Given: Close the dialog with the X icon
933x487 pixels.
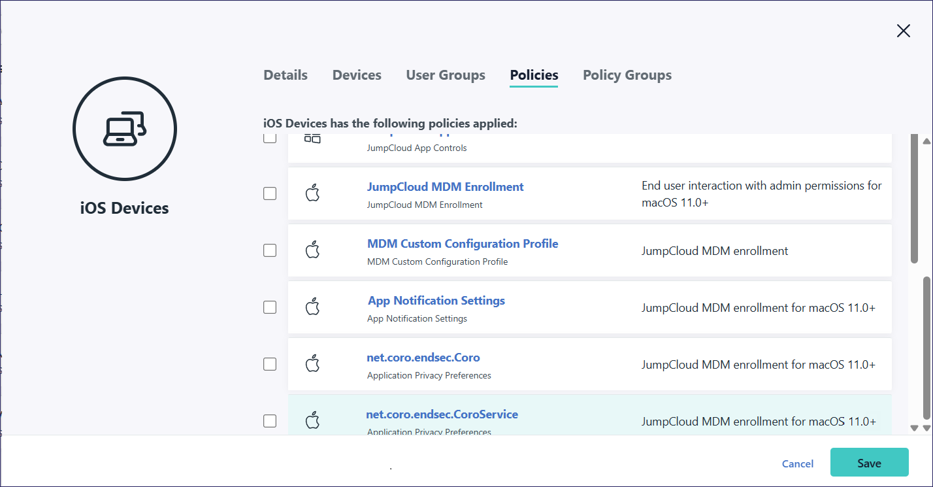Looking at the screenshot, I should [903, 31].
